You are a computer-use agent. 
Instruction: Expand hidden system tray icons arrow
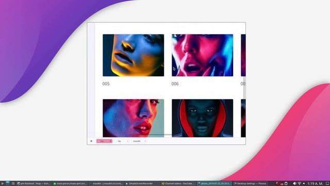click(x=304, y=183)
